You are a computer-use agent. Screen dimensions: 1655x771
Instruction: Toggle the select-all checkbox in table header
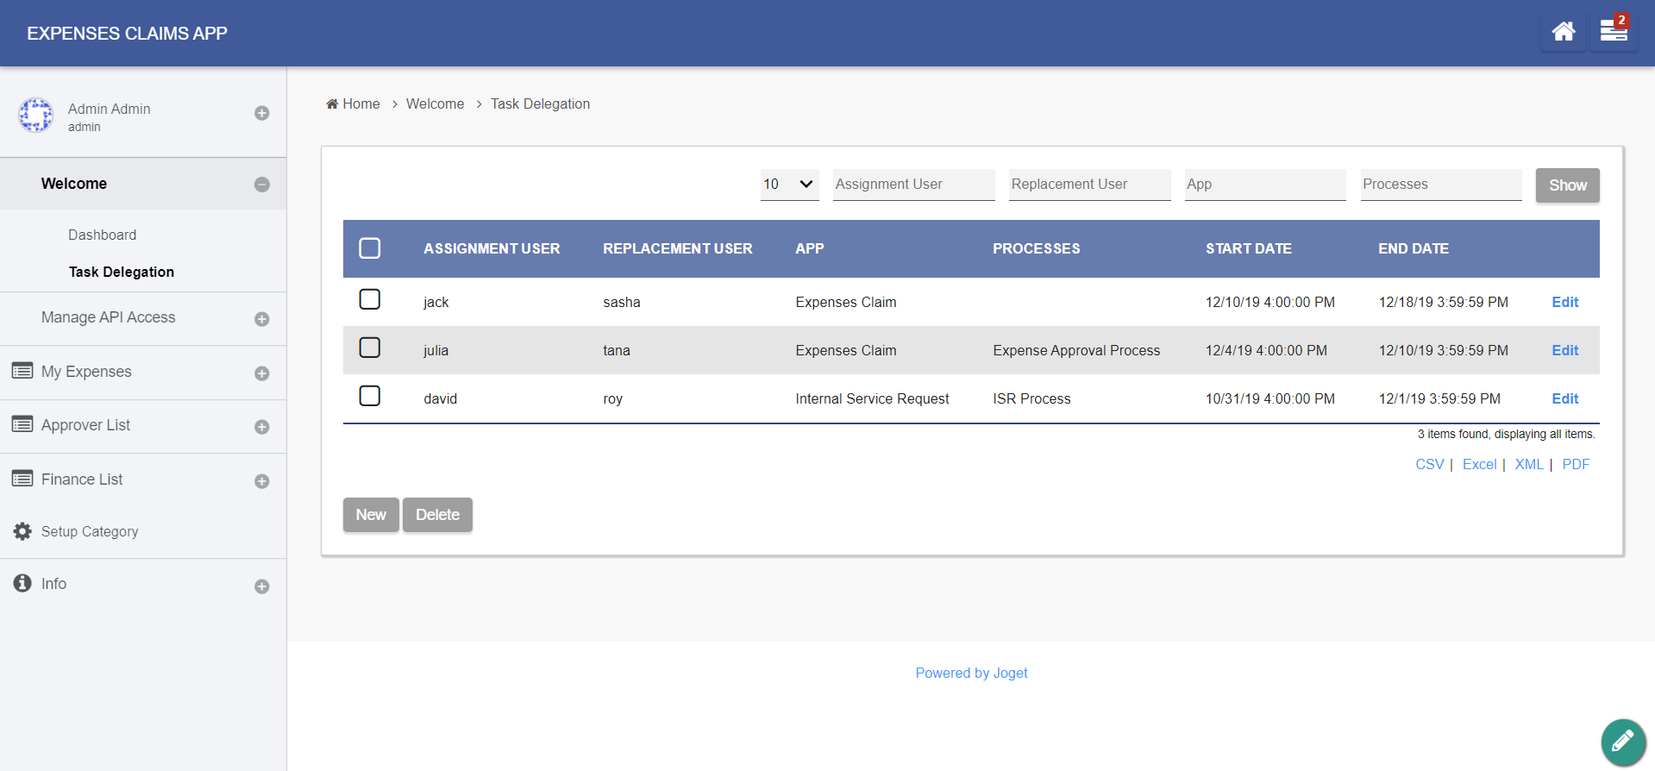point(369,248)
